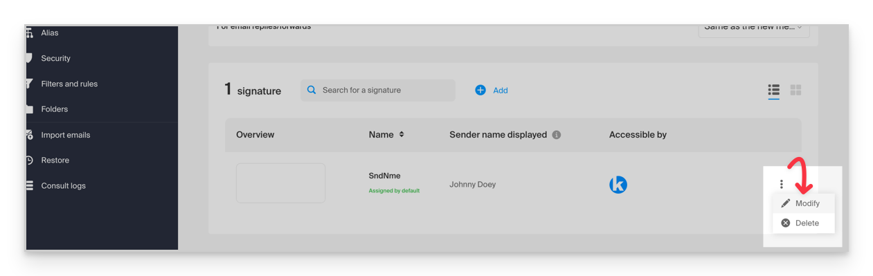
Task: Click the Johnny Doey sender name
Action: coord(473,185)
